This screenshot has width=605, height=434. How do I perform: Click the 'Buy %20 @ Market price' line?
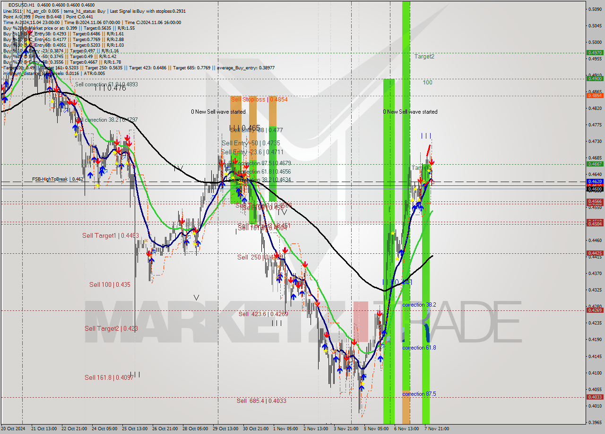69,28
